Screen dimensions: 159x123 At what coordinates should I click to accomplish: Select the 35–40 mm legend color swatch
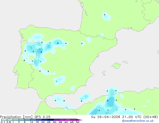[x=62, y=120]
